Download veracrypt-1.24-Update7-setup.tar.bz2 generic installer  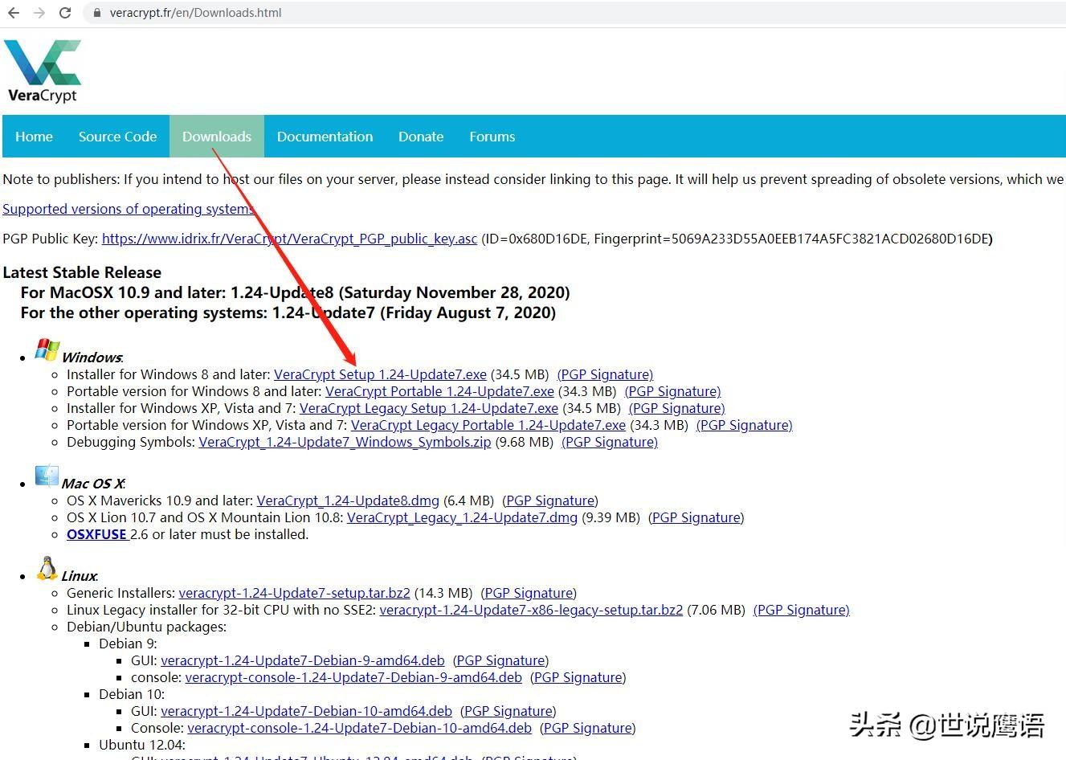(294, 593)
